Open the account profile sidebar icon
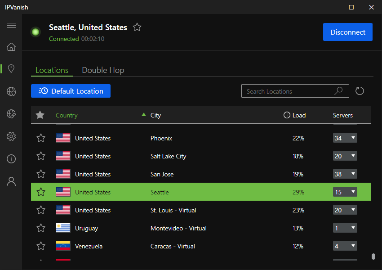 point(11,181)
